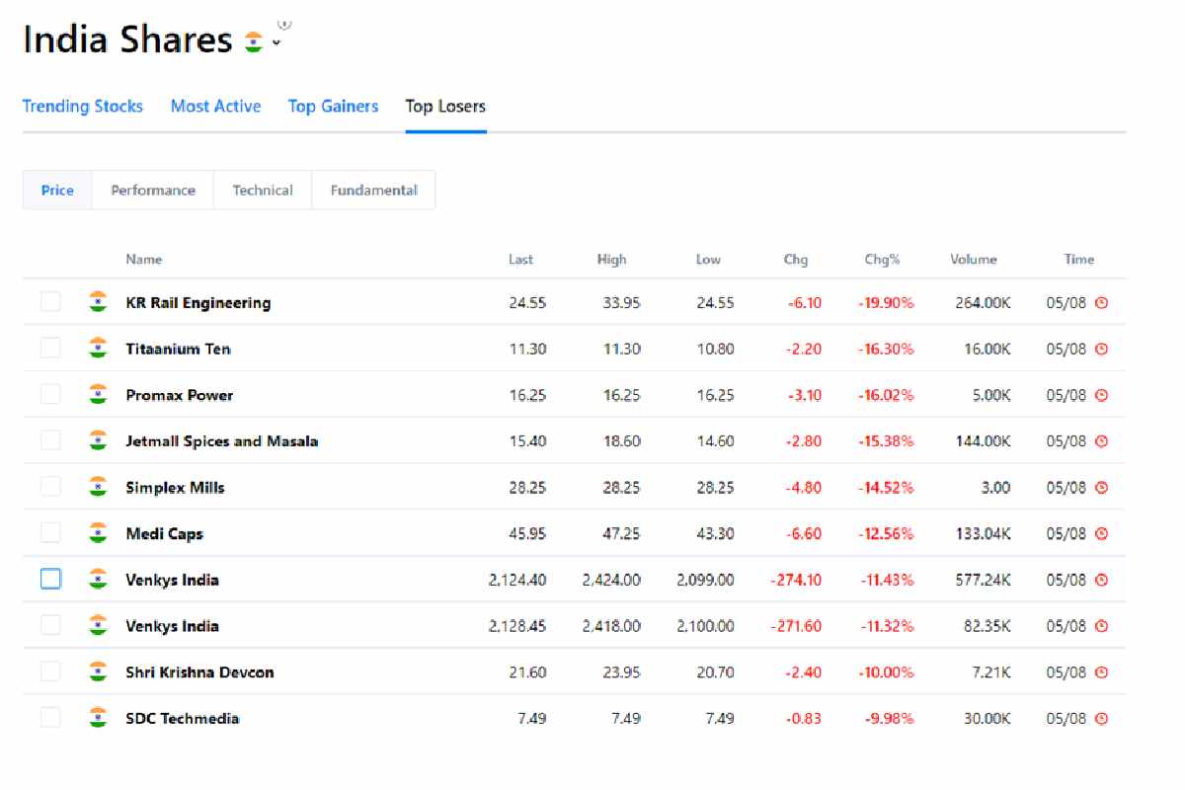1185x790 pixels.
Task: Open Simplex Mills stock link
Action: click(175, 488)
